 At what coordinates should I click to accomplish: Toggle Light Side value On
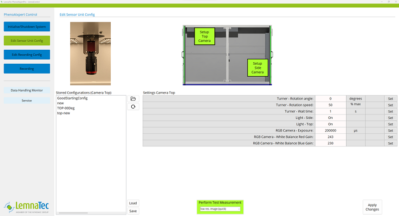(x=331, y=118)
